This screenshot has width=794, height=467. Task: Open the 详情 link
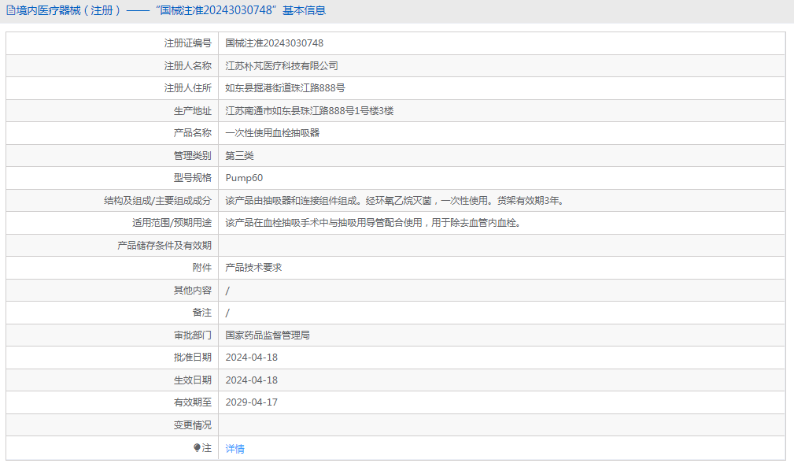[235, 448]
